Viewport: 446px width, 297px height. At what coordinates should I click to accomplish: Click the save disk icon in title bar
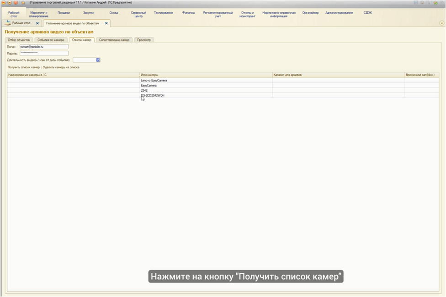(415, 3)
